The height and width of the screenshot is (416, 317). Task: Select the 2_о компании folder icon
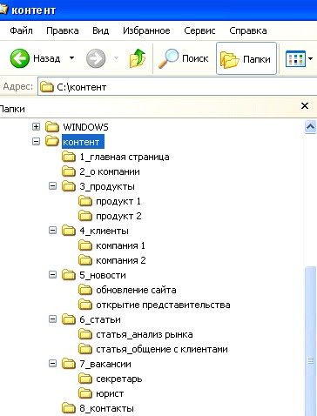(69, 171)
